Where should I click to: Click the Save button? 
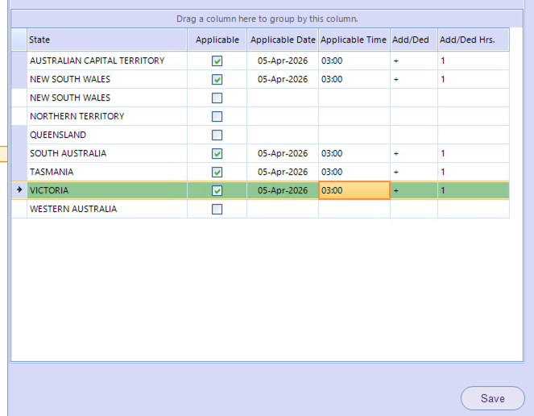tap(492, 398)
